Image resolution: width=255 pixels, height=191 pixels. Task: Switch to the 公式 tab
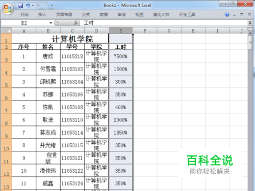coord(86,15)
